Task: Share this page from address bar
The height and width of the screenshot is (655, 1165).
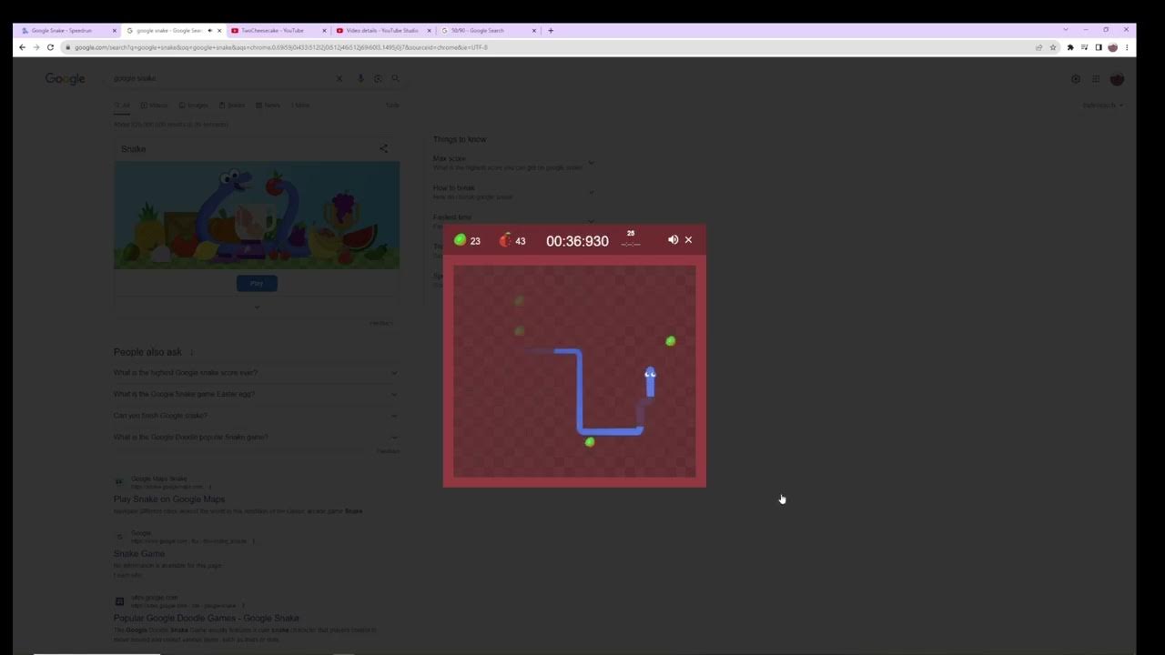Action: pyautogui.click(x=1038, y=47)
